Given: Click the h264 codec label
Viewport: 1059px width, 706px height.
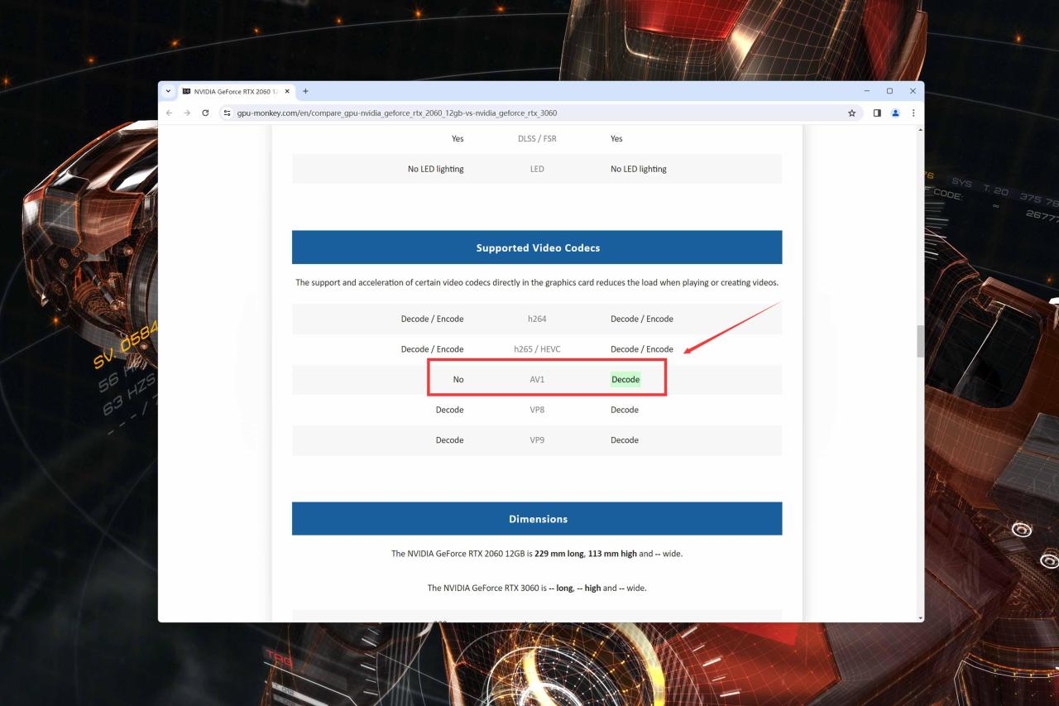Looking at the screenshot, I should pos(537,319).
